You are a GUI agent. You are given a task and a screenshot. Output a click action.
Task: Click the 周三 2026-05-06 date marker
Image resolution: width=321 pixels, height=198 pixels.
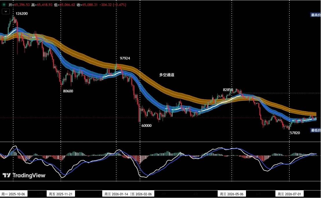point(232,194)
